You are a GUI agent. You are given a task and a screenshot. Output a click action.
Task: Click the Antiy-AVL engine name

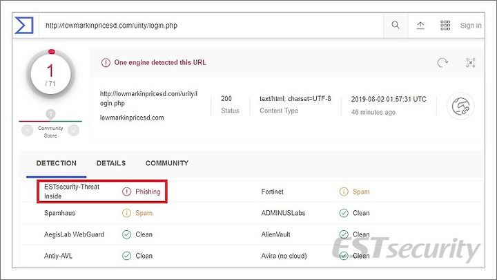tap(58, 256)
